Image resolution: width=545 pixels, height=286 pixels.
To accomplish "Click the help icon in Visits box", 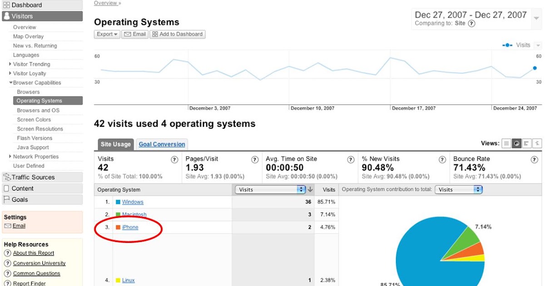I will coord(174,160).
